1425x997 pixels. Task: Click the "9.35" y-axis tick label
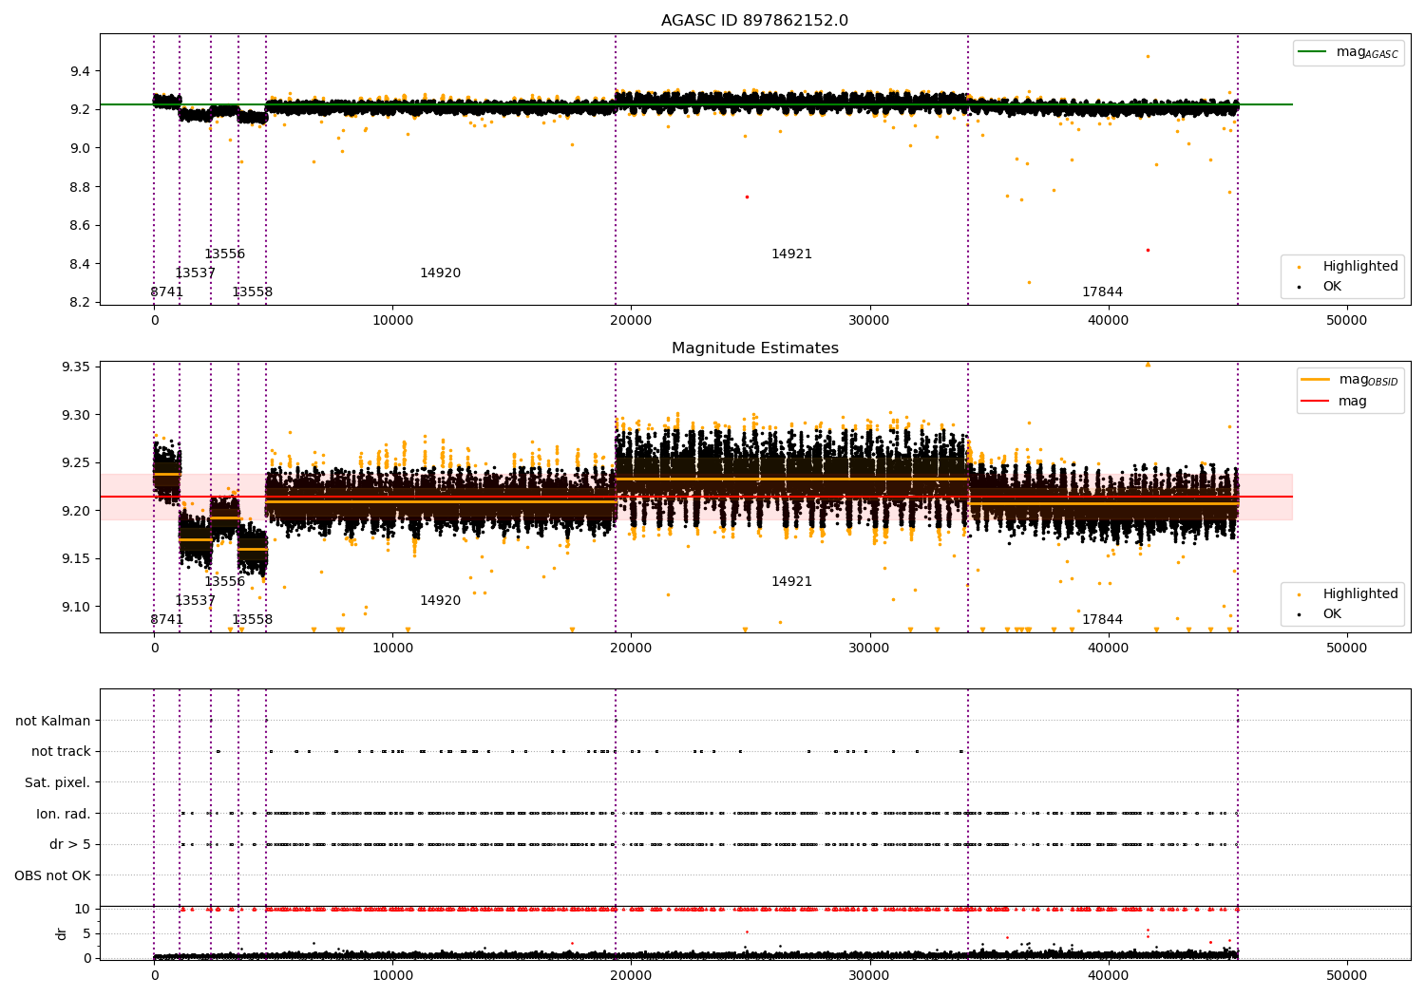76,367
